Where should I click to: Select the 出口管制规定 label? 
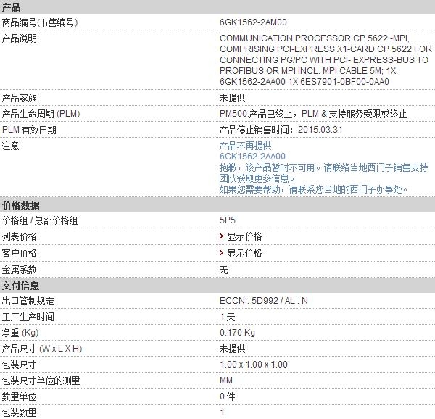pyautogui.click(x=28, y=301)
